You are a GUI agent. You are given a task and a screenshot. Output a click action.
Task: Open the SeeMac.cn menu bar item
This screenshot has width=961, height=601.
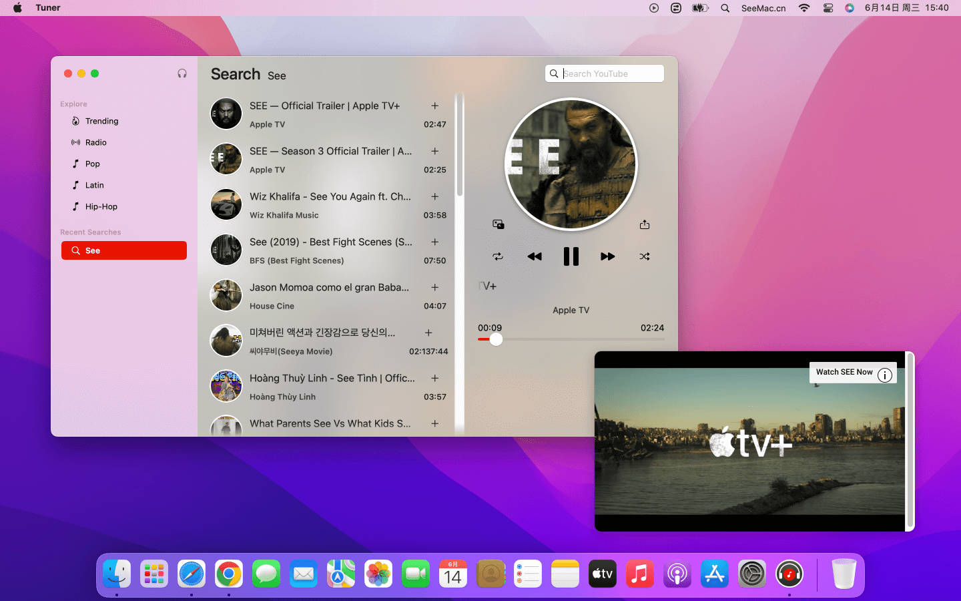pos(763,8)
